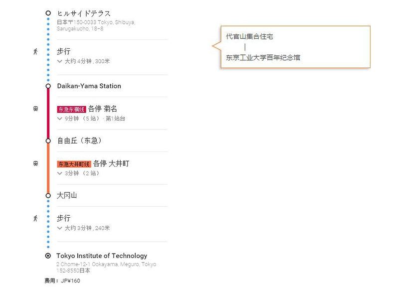Click the walking icon beside the 300-meter walk

(x=35, y=51)
